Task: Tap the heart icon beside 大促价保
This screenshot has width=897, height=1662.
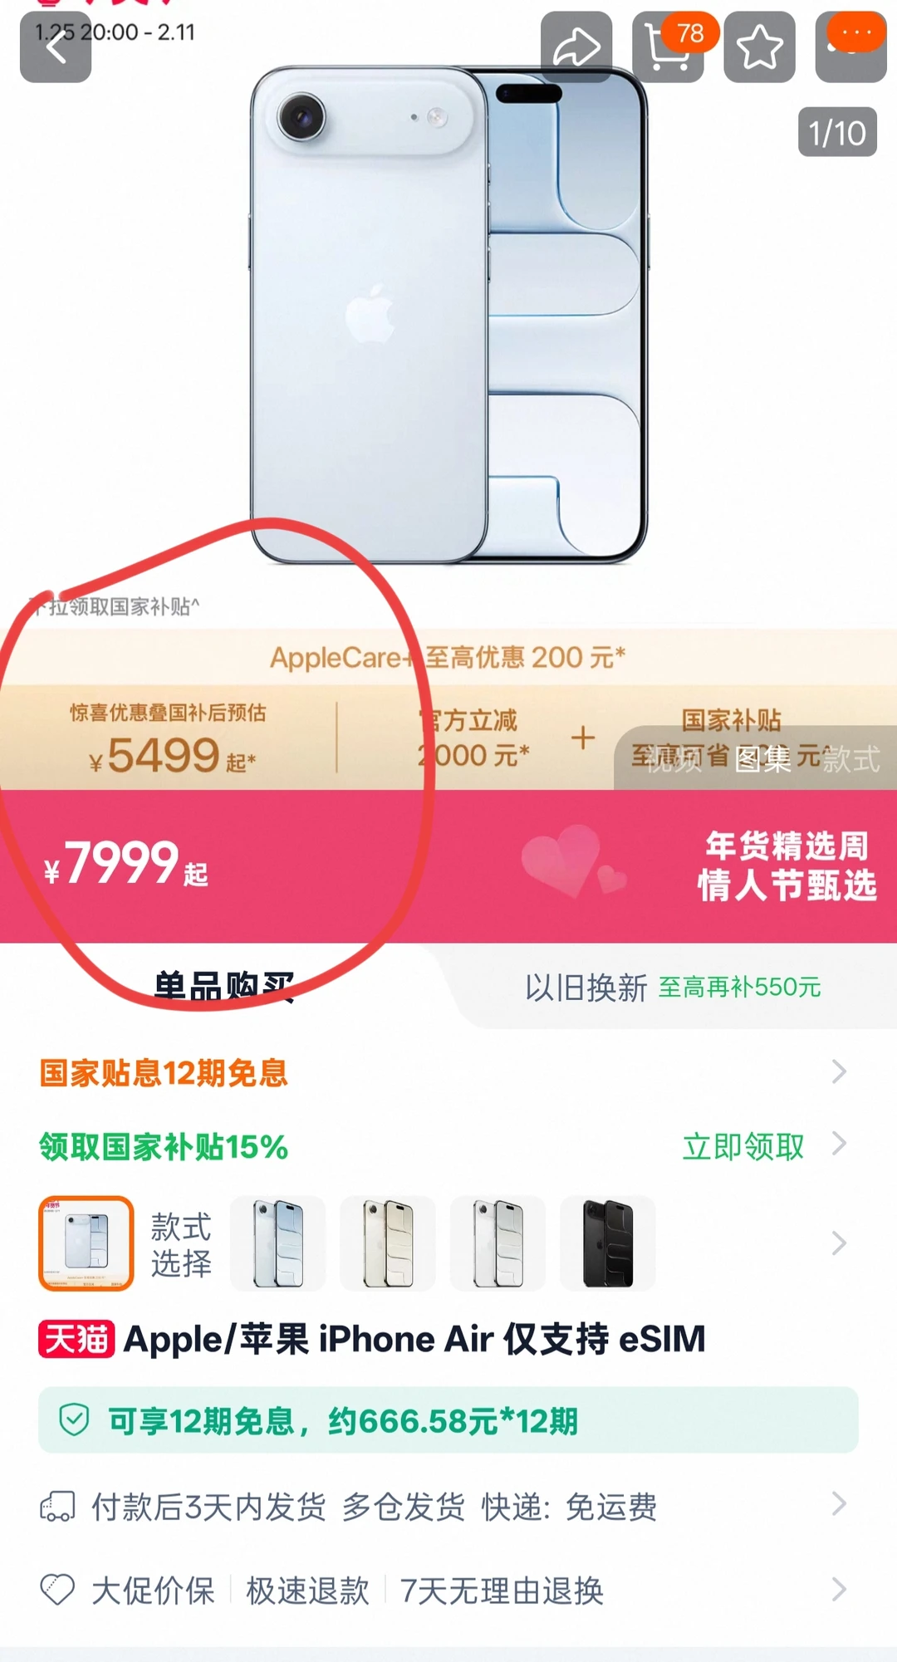Action: (57, 1590)
